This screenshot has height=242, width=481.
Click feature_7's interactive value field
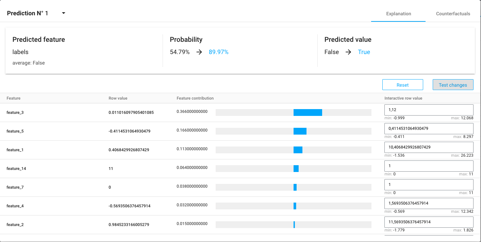click(x=429, y=185)
